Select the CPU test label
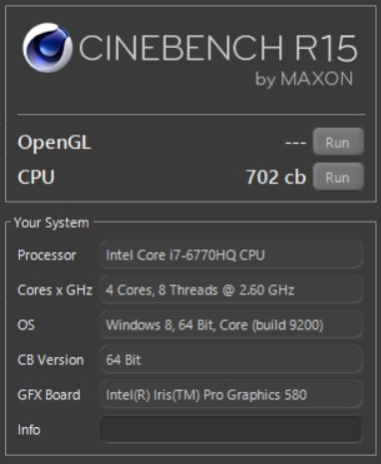The height and width of the screenshot is (464, 381). (x=36, y=177)
